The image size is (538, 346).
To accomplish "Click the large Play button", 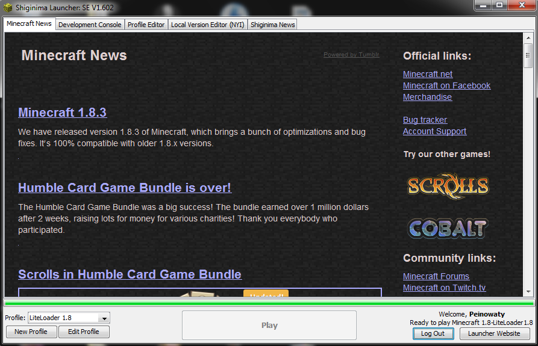I will pos(269,325).
